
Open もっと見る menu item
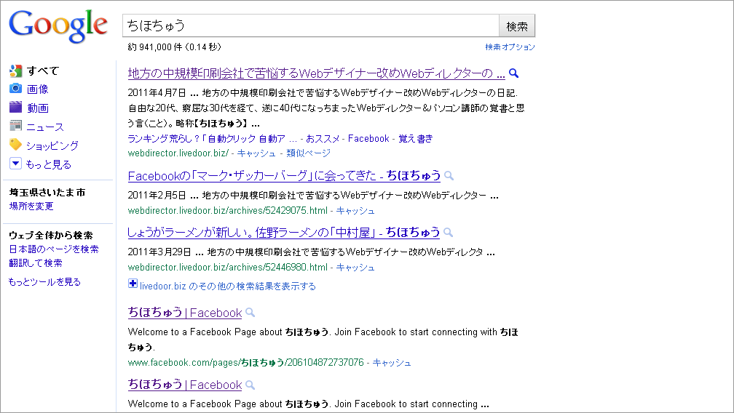click(49, 164)
